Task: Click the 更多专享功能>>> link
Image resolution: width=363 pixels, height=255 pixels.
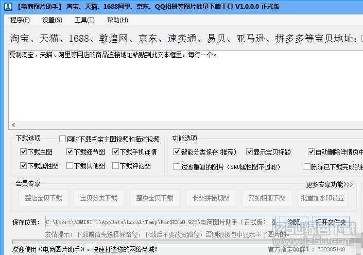Action: [330, 184]
